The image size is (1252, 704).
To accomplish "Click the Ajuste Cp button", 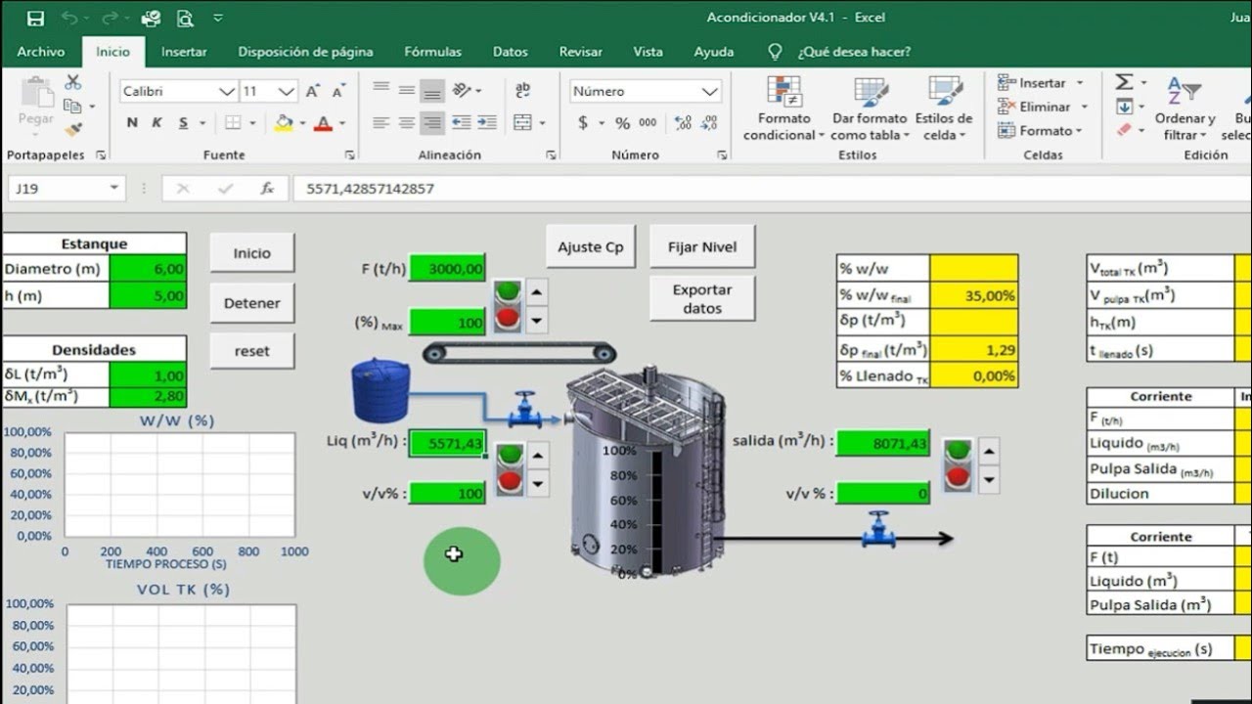I will point(591,247).
